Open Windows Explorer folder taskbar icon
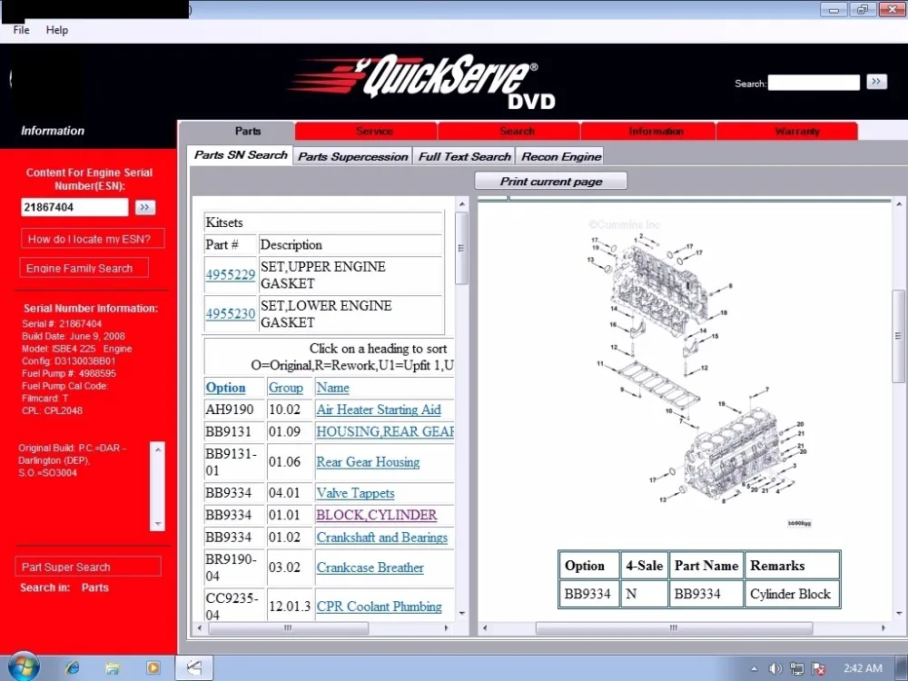 tap(113, 667)
